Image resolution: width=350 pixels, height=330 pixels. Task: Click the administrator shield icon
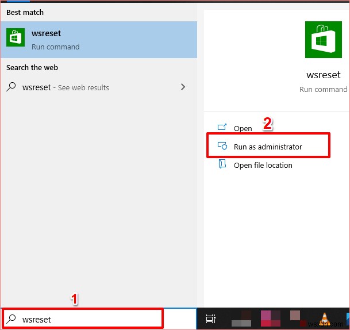coord(222,146)
